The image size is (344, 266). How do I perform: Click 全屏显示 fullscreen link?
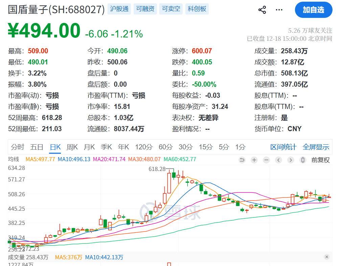coord(316,147)
